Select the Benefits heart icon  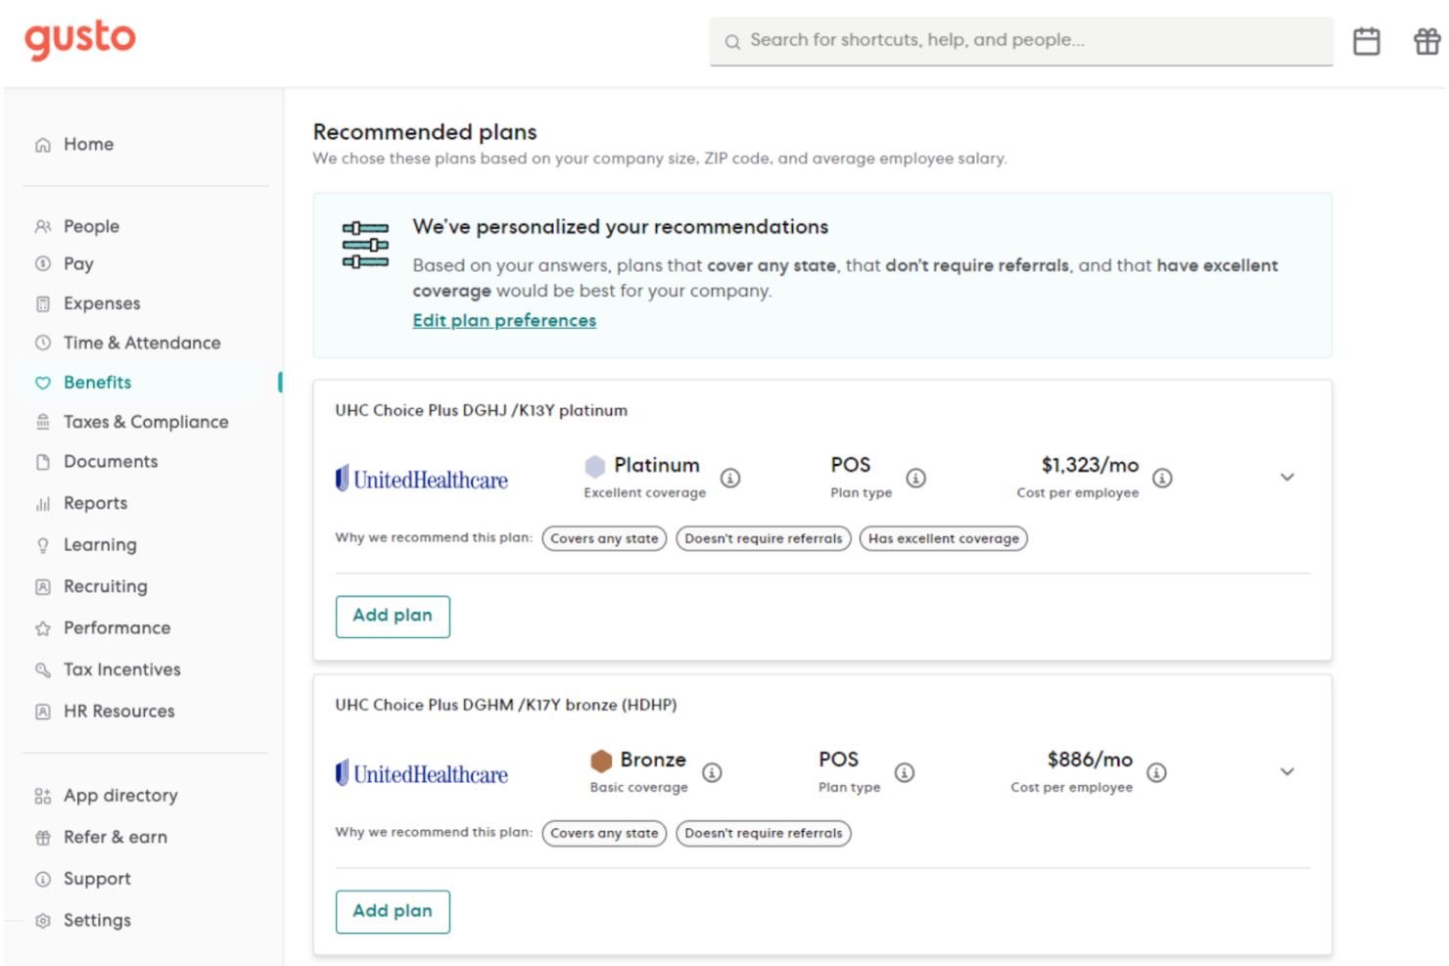(42, 383)
